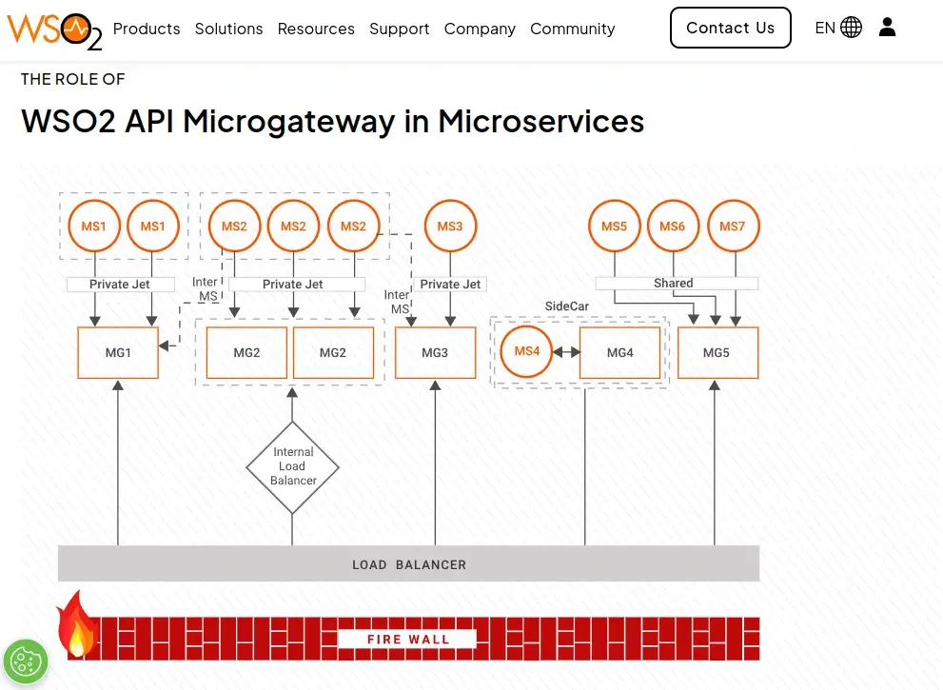The height and width of the screenshot is (690, 943).
Task: Open the Company menu
Action: [x=480, y=29]
